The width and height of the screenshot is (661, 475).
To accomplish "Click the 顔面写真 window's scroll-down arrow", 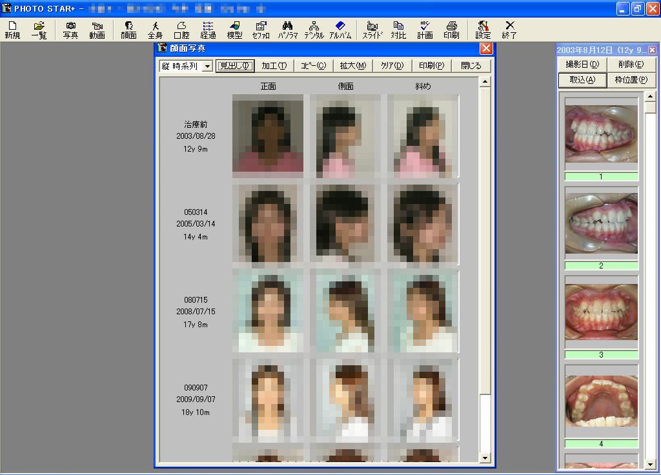I will 485,458.
